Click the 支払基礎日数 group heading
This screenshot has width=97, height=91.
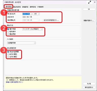(12, 48)
